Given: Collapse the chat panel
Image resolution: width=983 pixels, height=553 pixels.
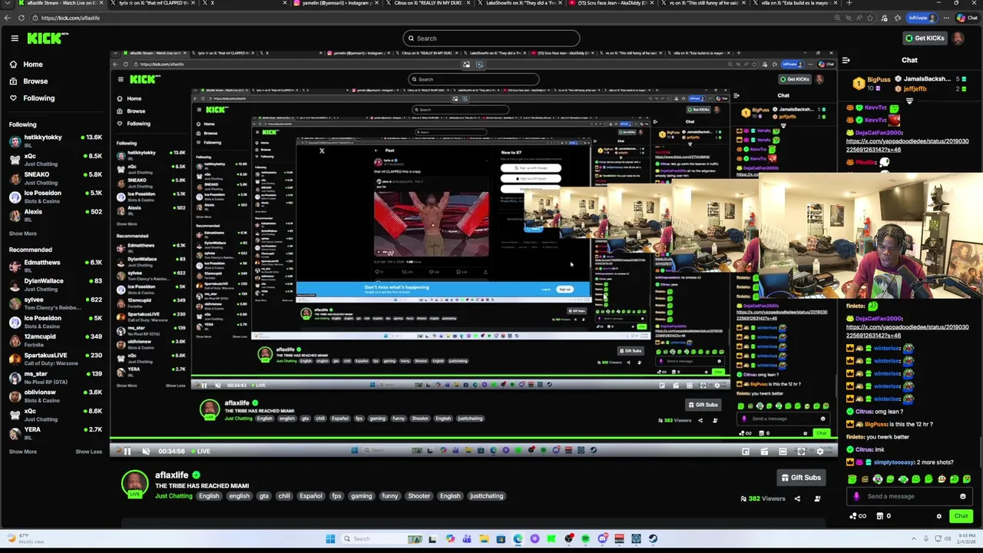Looking at the screenshot, I should pyautogui.click(x=846, y=60).
